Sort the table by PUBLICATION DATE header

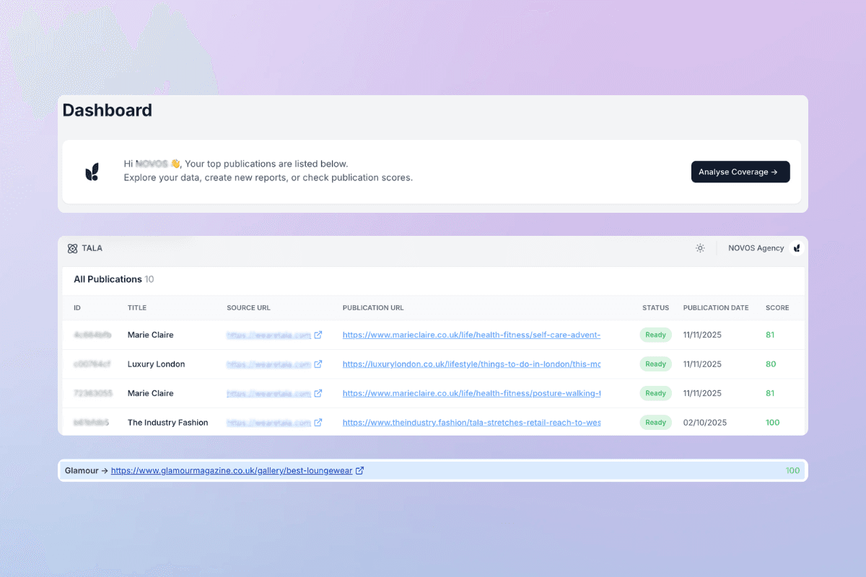pyautogui.click(x=715, y=307)
